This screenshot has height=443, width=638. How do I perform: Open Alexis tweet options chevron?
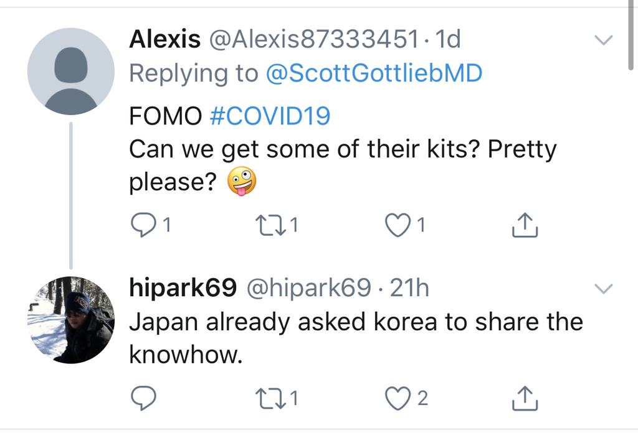click(604, 41)
